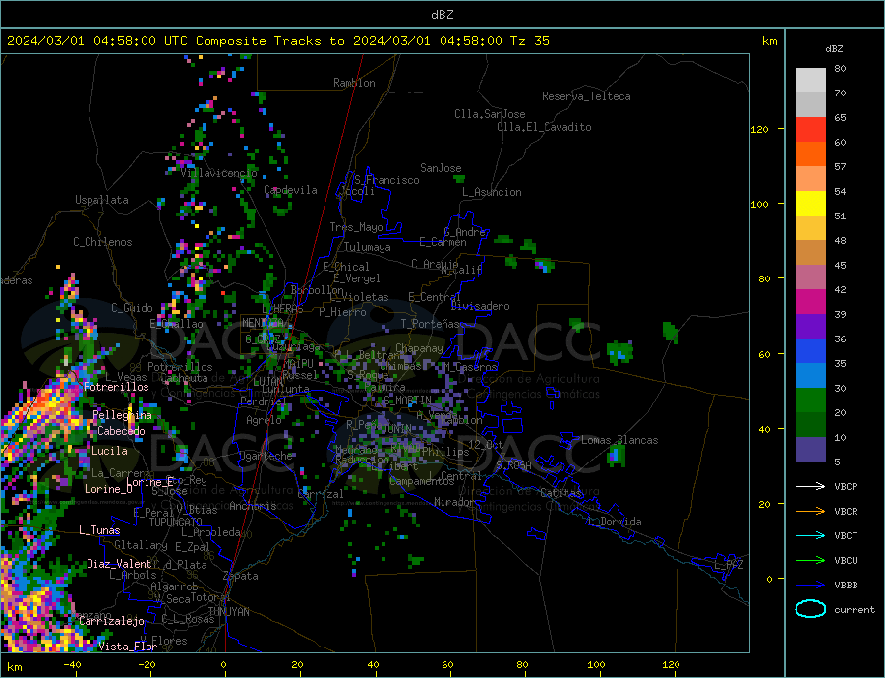The height and width of the screenshot is (678, 885).
Task: Click the 'Lucila' map label
Action: click(x=109, y=451)
